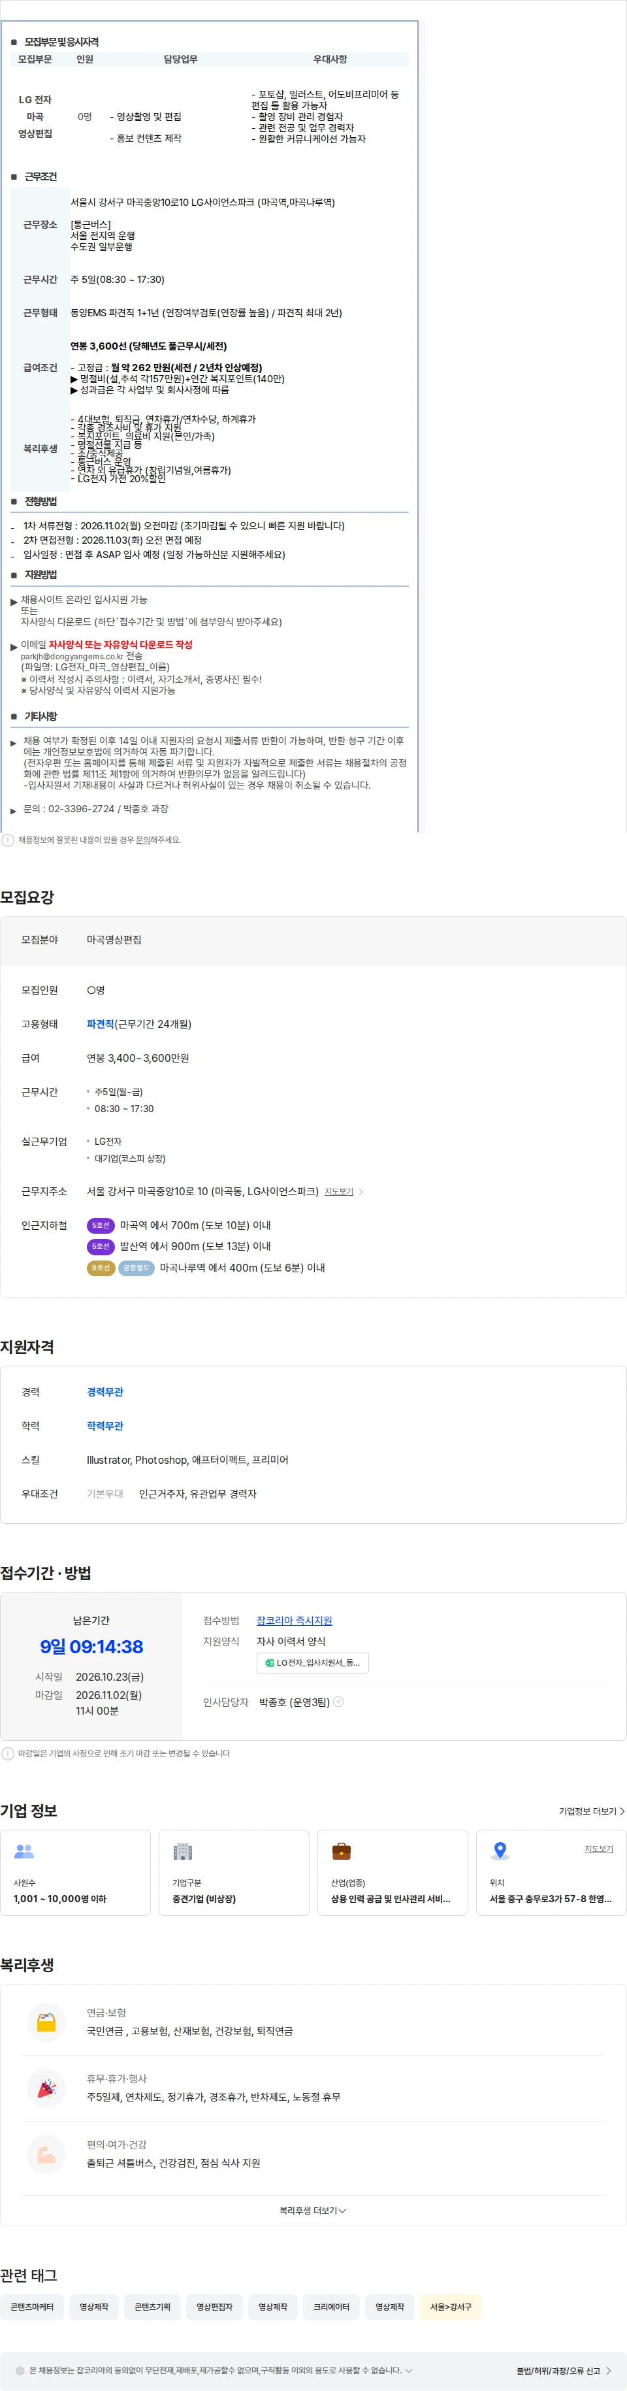The width and height of the screenshot is (627, 2391).
Task: Click the 서울 중구 충무로3가 address text
Action: coord(550,1899)
